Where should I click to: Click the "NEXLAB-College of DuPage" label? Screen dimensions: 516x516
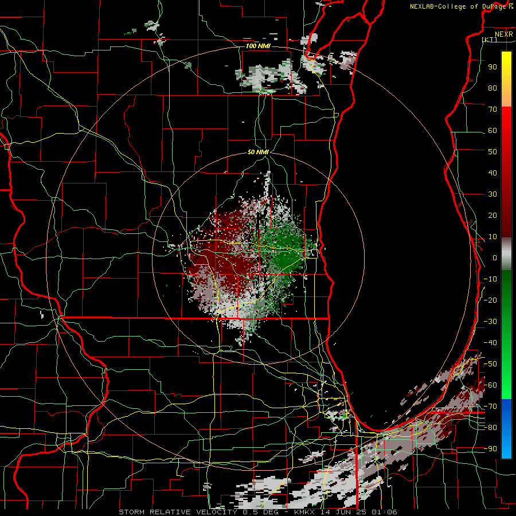(x=458, y=6)
